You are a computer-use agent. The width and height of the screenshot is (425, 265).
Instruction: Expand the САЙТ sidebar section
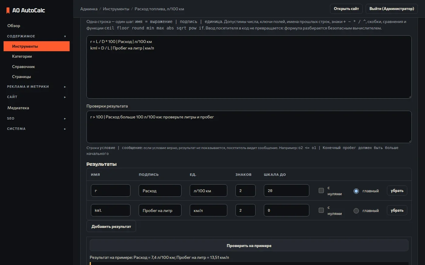click(36, 97)
